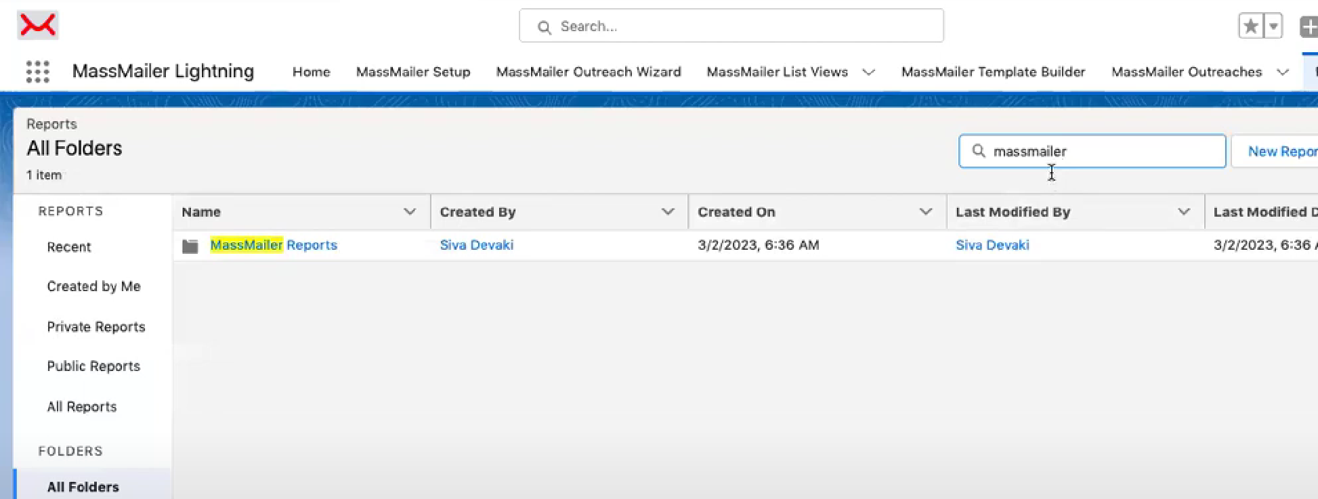
Task: Click the global actions plus icon
Action: [x=1309, y=26]
